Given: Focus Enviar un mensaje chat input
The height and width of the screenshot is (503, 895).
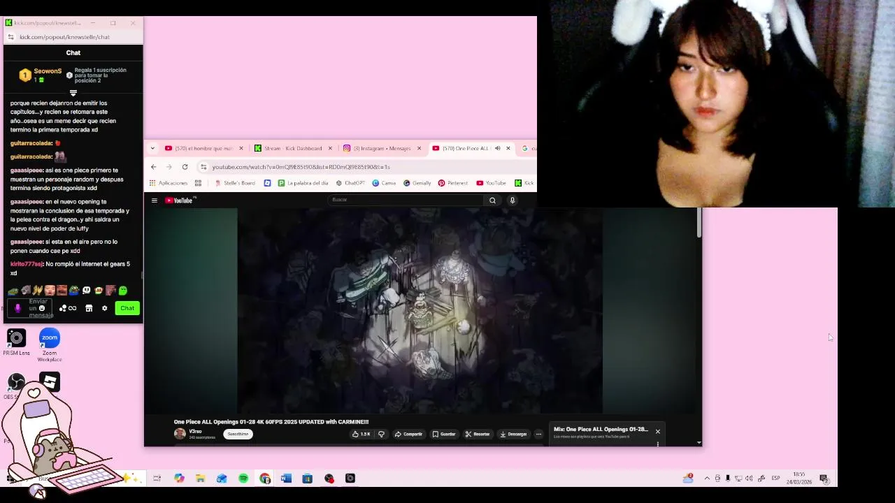Looking at the screenshot, I should [x=30, y=308].
